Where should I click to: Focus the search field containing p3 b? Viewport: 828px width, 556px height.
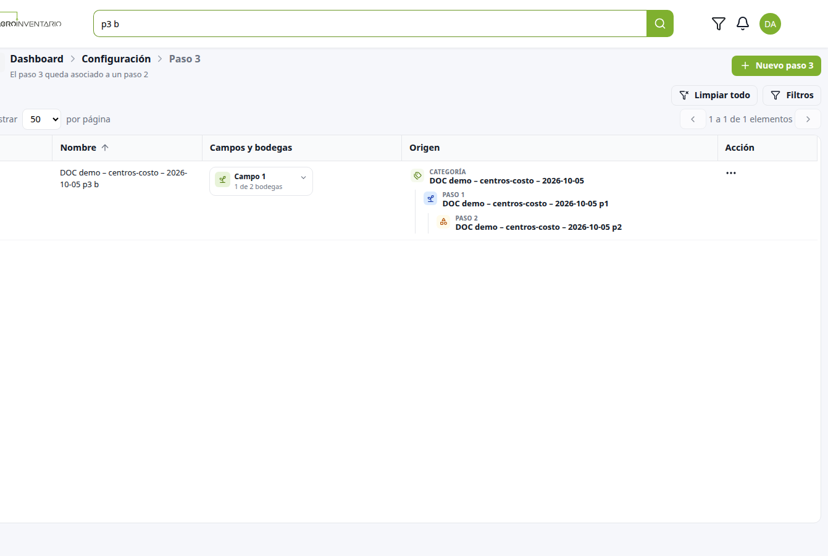coord(370,23)
